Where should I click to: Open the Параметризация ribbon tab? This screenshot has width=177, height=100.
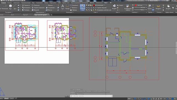coord(26,3)
